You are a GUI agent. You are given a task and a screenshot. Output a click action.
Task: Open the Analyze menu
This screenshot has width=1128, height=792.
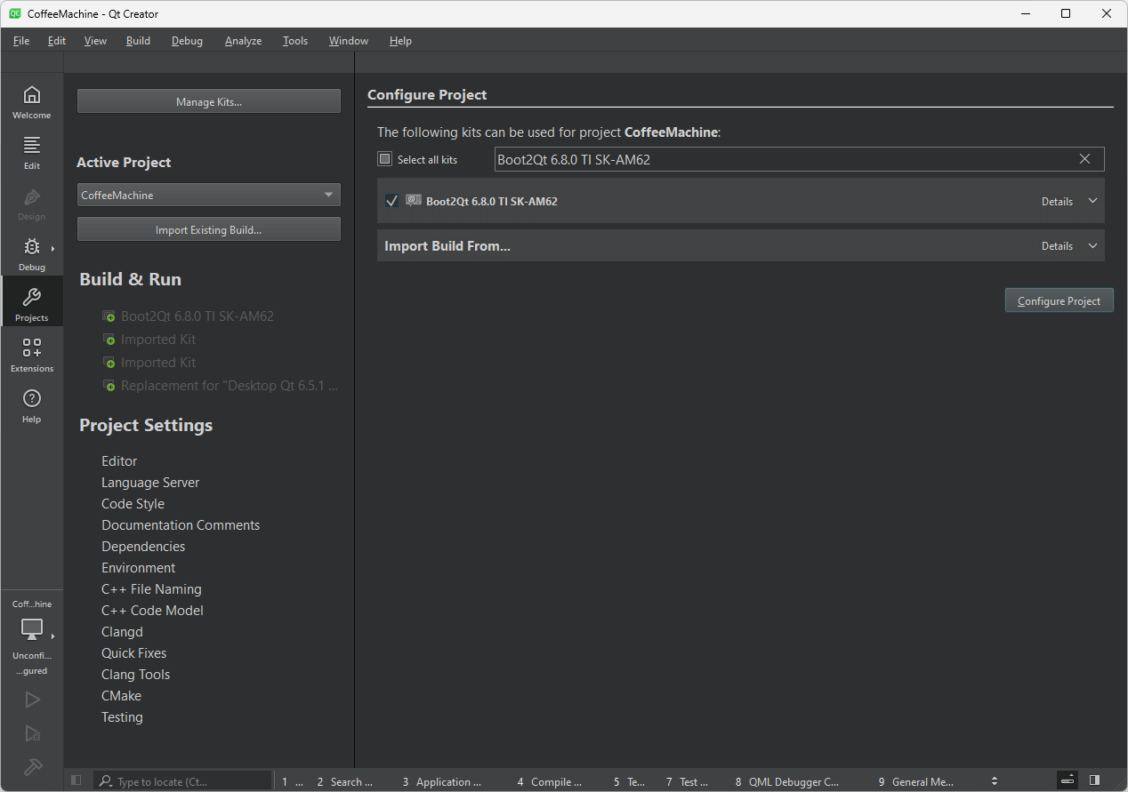point(243,41)
